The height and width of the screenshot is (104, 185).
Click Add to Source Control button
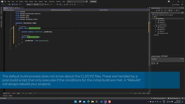(x=158, y=98)
